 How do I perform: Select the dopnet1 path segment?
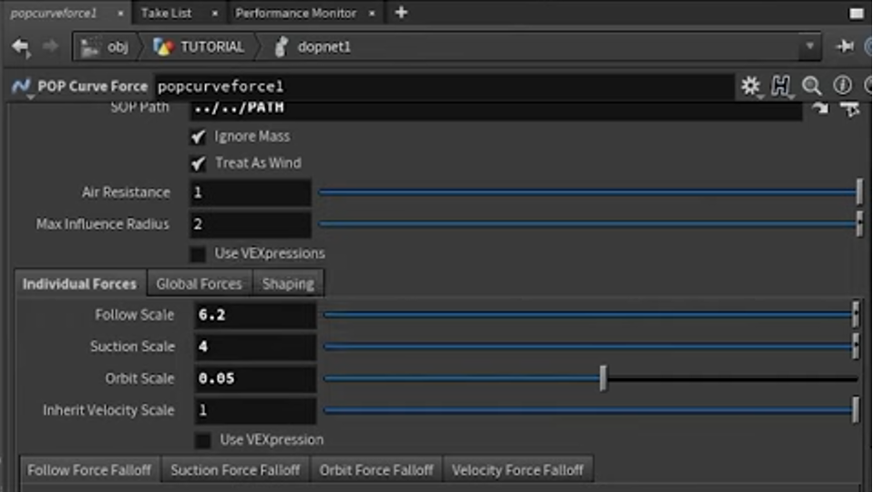click(x=313, y=46)
